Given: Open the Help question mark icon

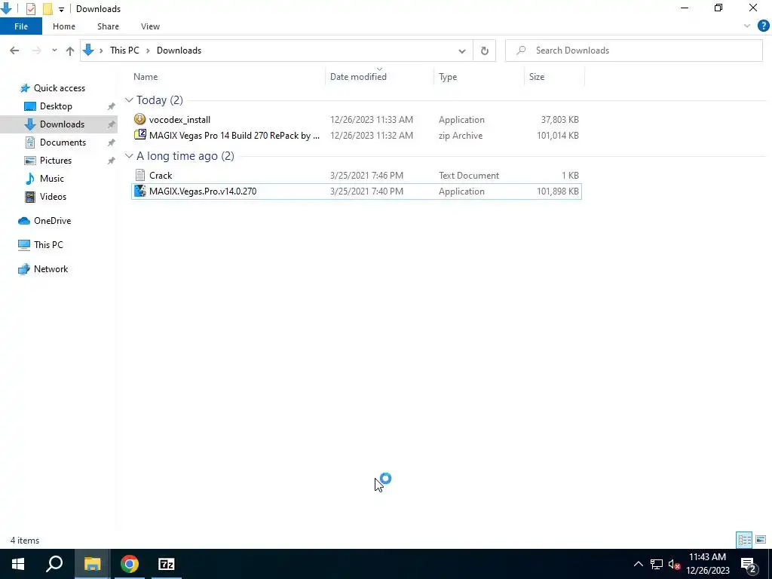Looking at the screenshot, I should tap(763, 26).
